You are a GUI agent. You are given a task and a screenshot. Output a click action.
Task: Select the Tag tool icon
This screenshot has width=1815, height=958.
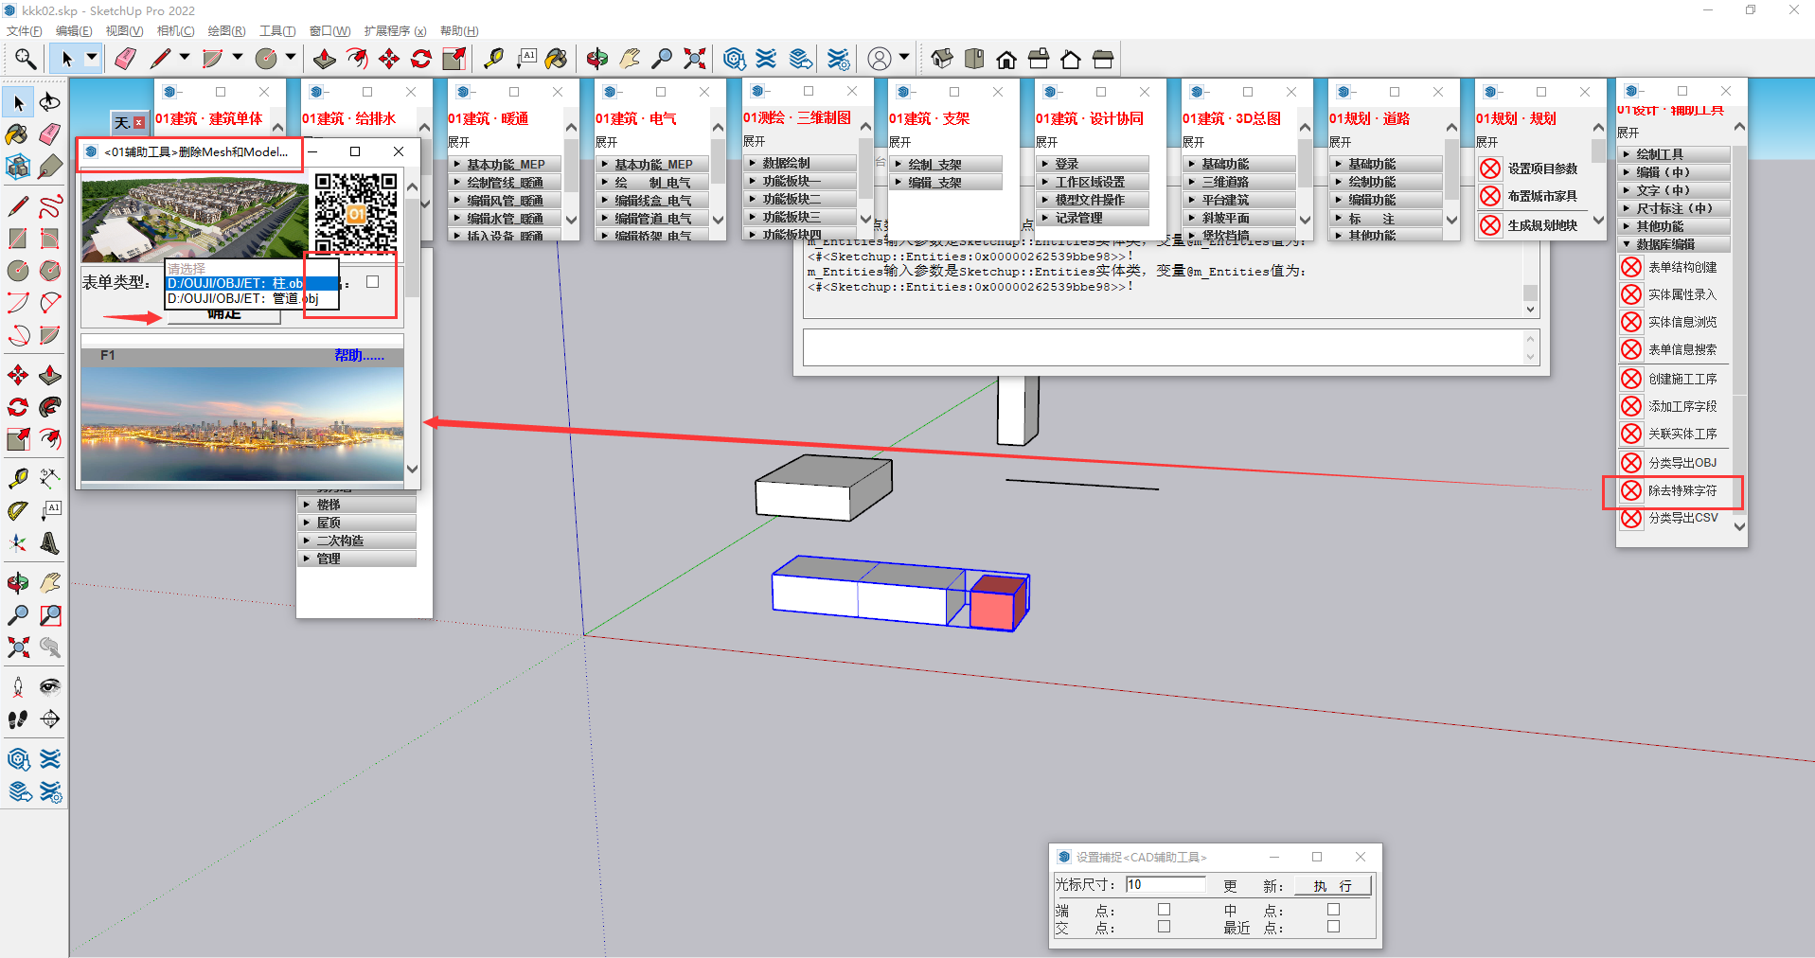[x=50, y=168]
